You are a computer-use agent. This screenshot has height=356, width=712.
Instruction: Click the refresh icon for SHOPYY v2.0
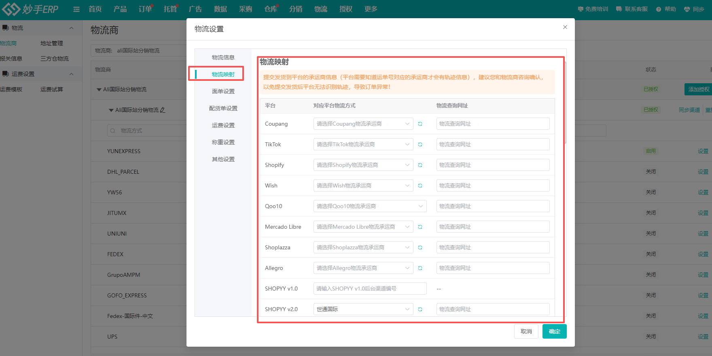coord(420,310)
